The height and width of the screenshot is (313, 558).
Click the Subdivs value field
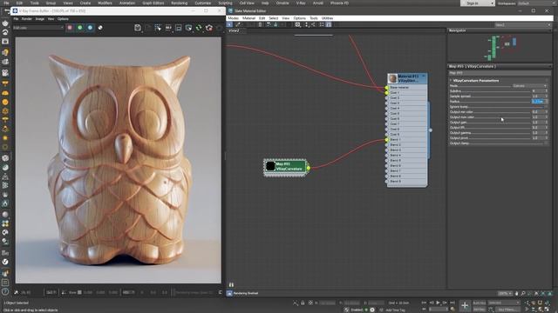tap(538, 91)
